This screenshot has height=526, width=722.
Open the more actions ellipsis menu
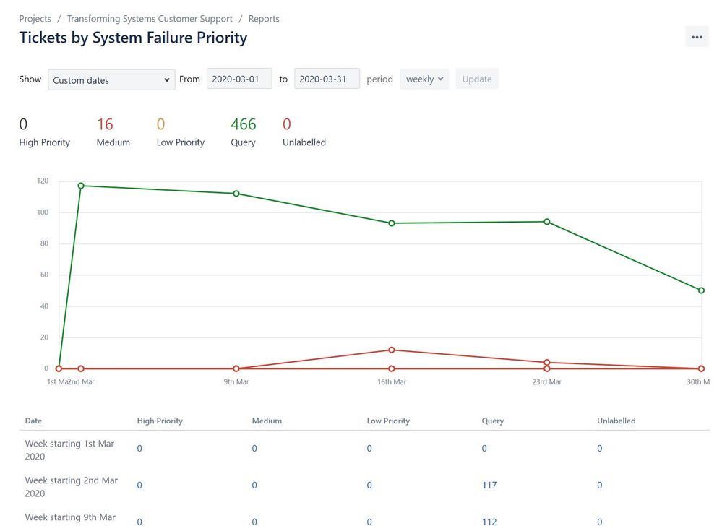(697, 38)
